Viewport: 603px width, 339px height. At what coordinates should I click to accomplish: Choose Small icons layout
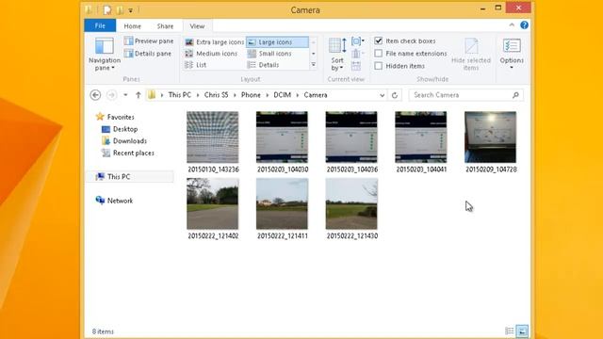coord(269,54)
